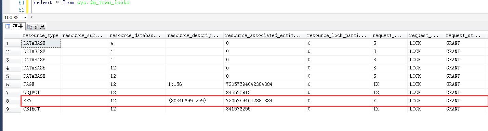Click the DATABASE cell in row 1
Screen dimensions: 488x131
41,43
